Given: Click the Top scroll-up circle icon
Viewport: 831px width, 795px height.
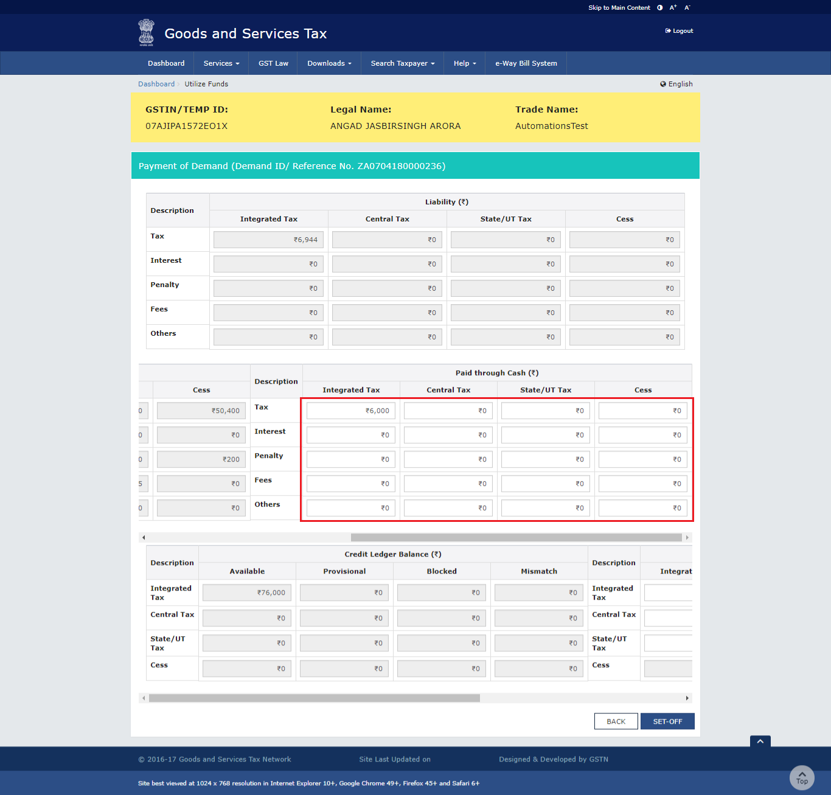Looking at the screenshot, I should pos(802,777).
